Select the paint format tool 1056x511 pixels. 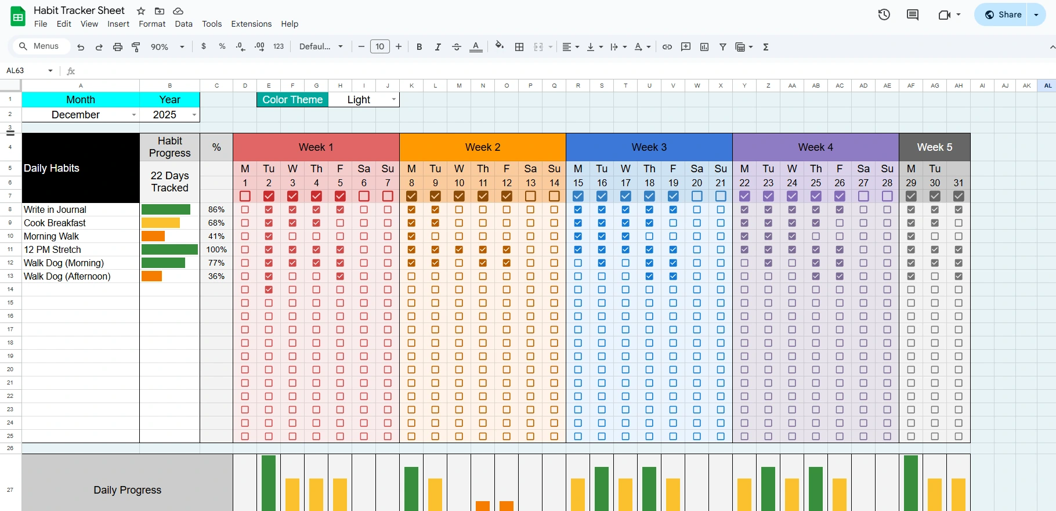tap(136, 47)
